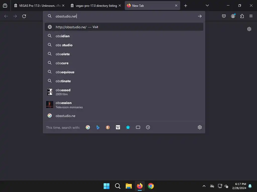Search this time with Google
This screenshot has width=257, height=192.
88,127
